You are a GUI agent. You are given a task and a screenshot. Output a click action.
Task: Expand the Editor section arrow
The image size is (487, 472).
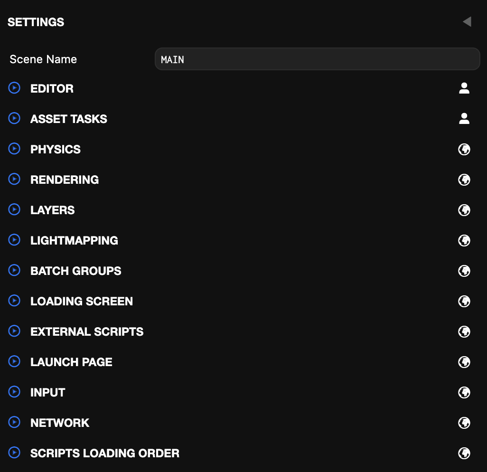click(x=15, y=88)
